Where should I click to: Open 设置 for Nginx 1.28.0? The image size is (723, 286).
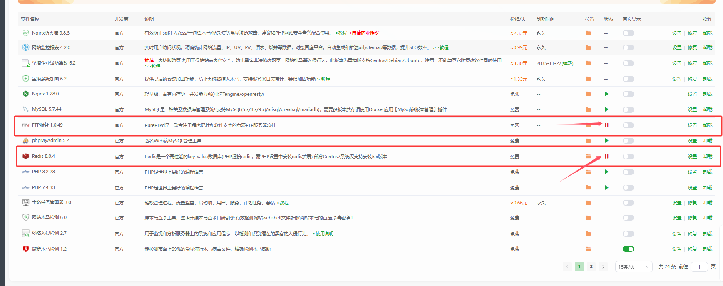click(x=692, y=94)
